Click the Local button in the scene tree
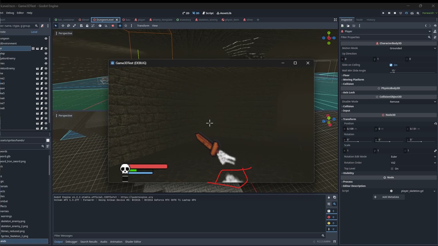 (34, 32)
